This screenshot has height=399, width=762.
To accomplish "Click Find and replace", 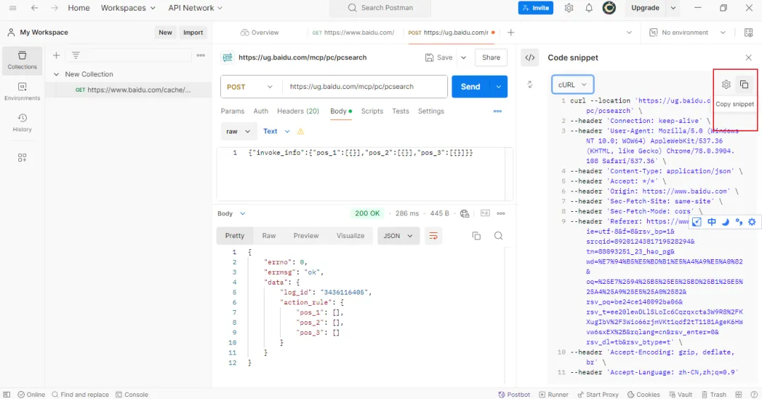I will (x=80, y=395).
